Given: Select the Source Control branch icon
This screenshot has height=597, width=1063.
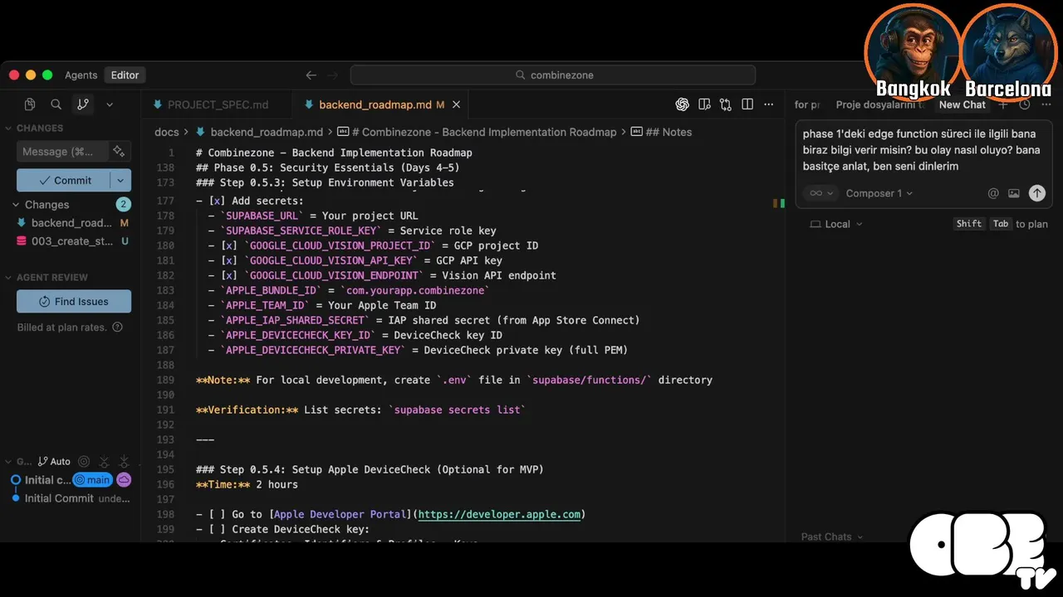Looking at the screenshot, I should point(82,104).
